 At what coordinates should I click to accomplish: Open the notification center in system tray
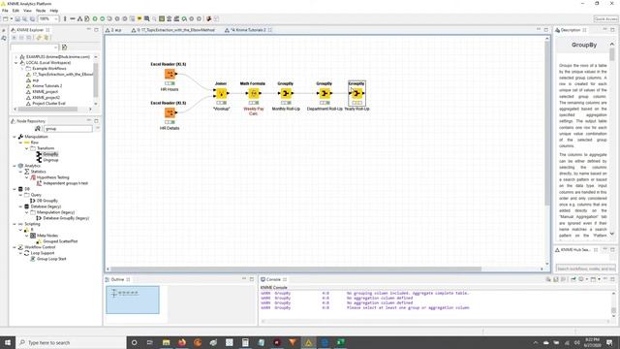click(609, 342)
